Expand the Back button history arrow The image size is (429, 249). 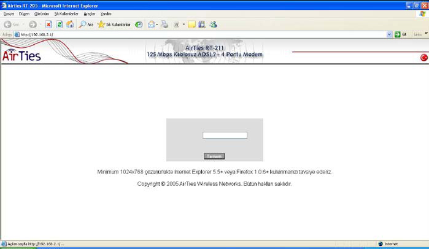click(23, 25)
